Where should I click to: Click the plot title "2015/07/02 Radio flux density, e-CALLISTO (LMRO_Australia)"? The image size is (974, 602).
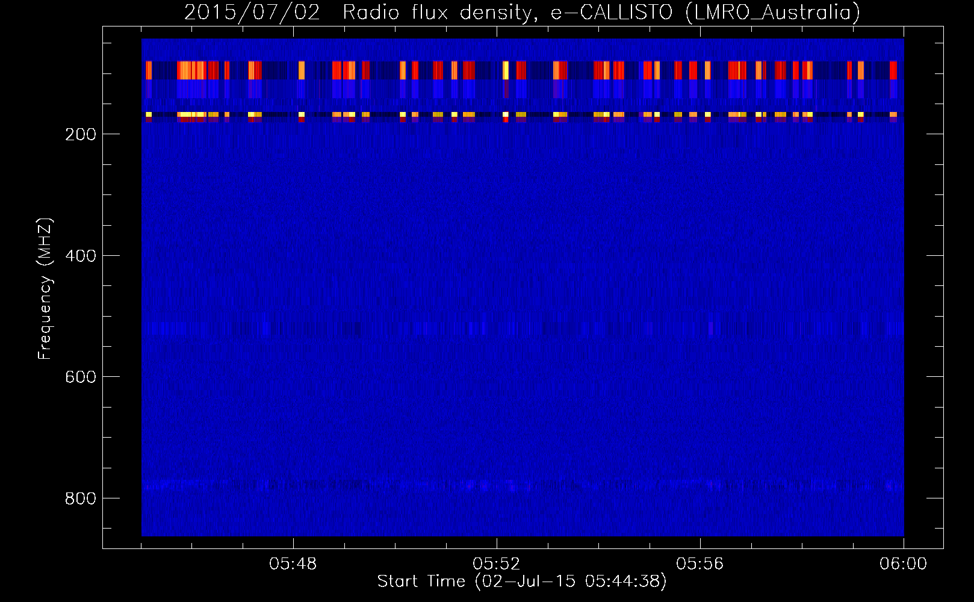tap(522, 12)
